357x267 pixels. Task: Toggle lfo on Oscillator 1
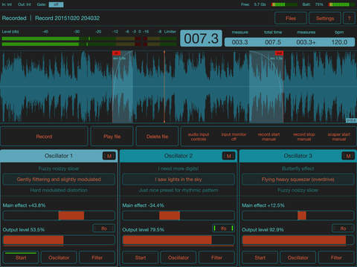[104, 228]
